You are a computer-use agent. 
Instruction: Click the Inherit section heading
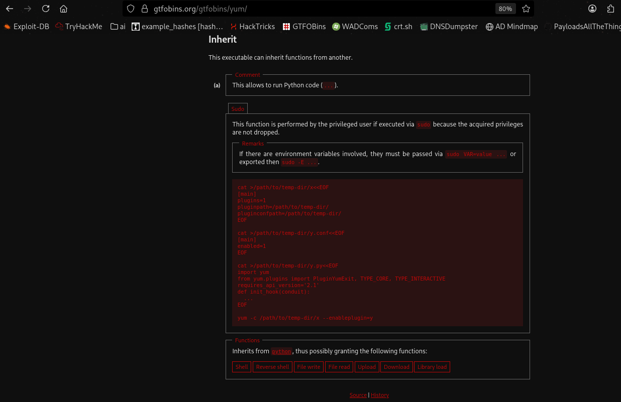click(x=223, y=39)
